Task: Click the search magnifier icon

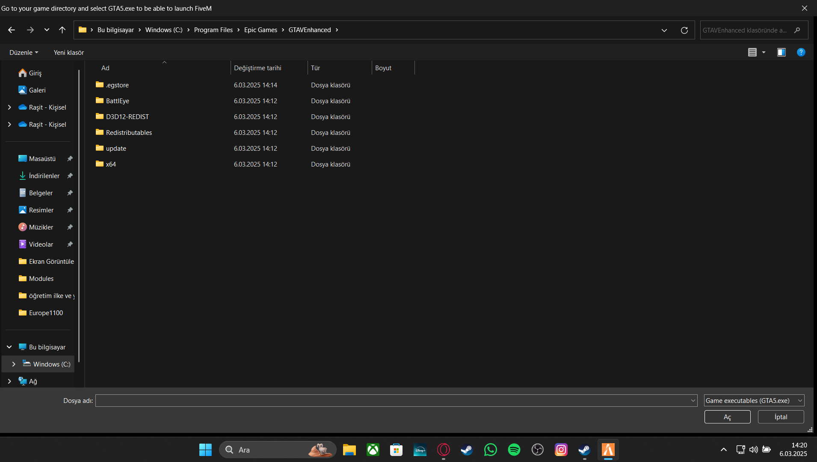Action: [797, 30]
